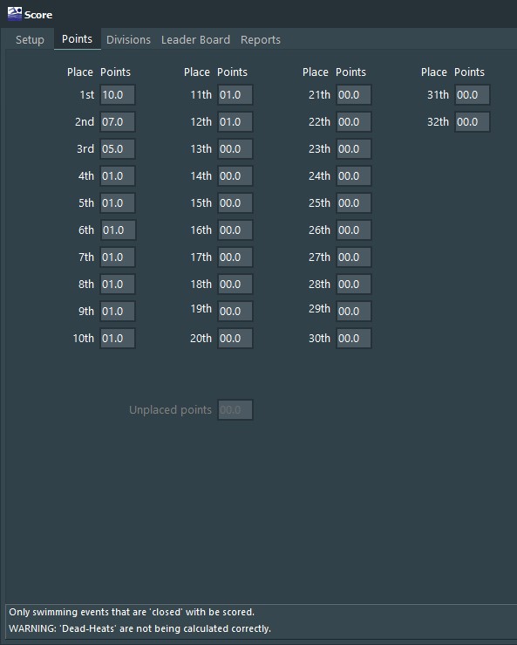
Task: Edit the 32nd place points value
Action: tap(473, 122)
